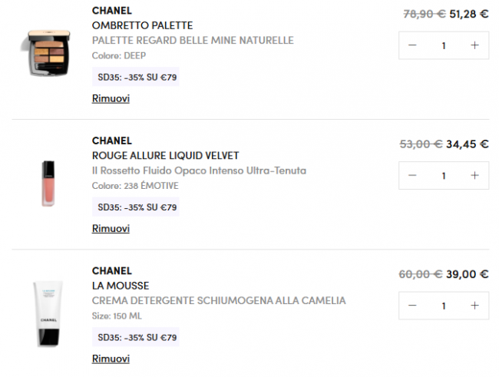
Task: Remove Rouge Allure Liquid Velvet from cart
Action: [x=111, y=229]
